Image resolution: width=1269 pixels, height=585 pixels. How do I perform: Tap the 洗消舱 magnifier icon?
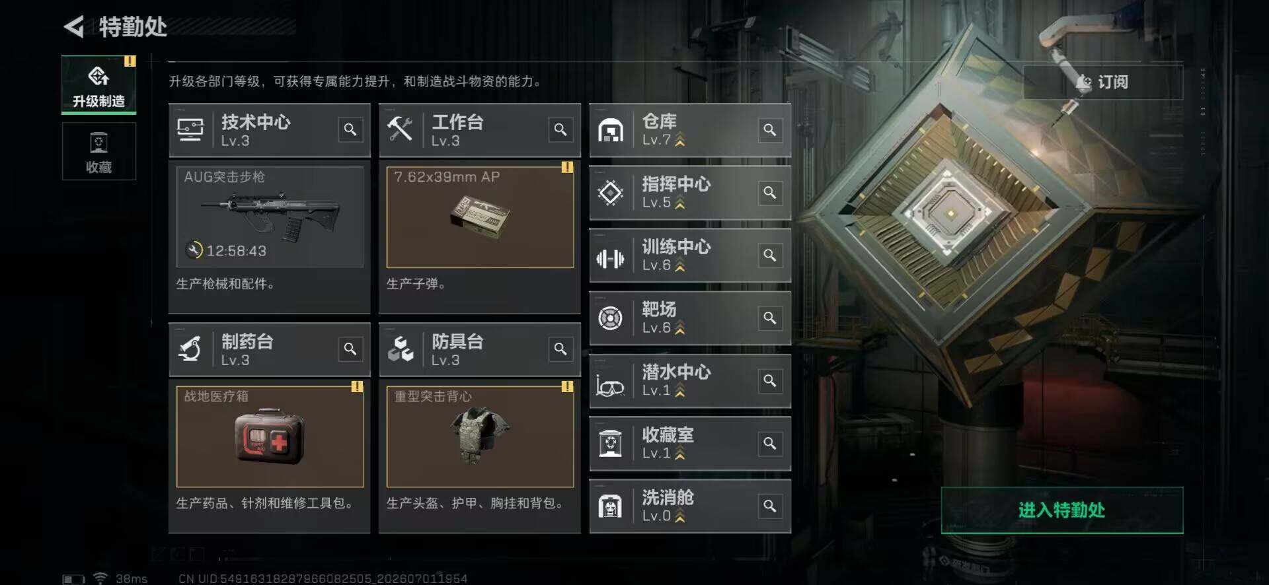tap(770, 506)
